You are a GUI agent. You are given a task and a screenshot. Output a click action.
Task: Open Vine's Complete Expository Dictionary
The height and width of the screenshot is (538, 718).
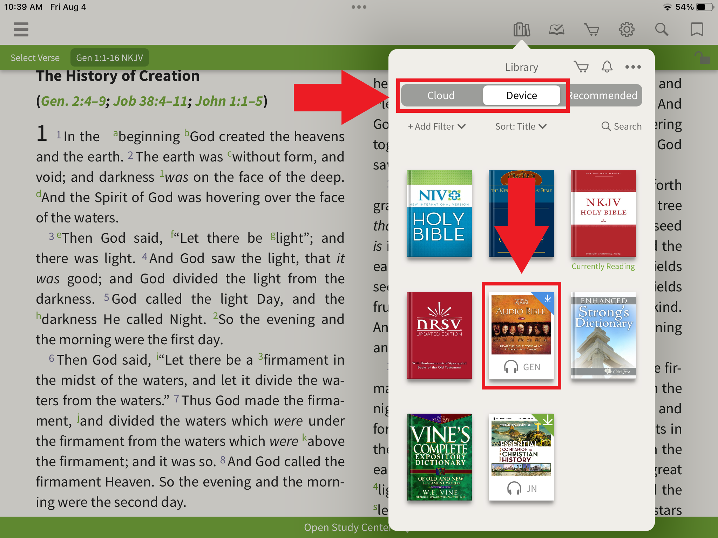click(x=439, y=457)
